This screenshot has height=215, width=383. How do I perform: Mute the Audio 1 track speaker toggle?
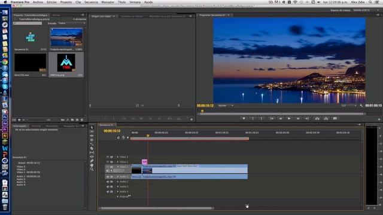point(108,177)
